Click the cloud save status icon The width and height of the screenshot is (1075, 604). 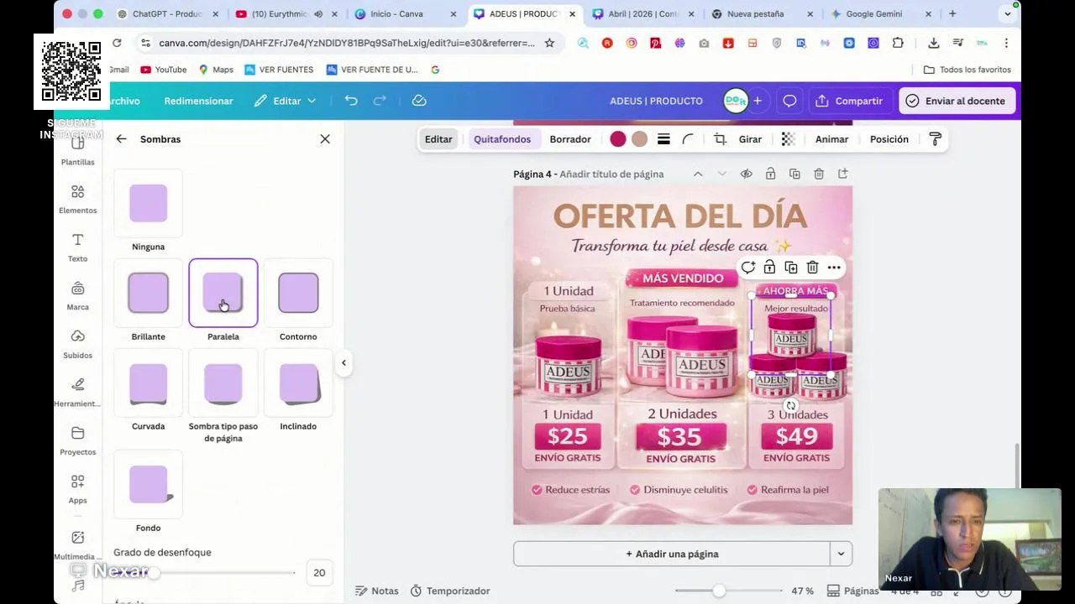pyautogui.click(x=419, y=101)
